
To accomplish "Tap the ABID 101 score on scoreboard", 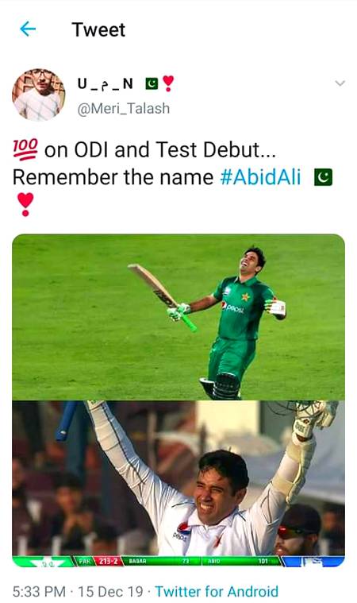I will pos(242,561).
